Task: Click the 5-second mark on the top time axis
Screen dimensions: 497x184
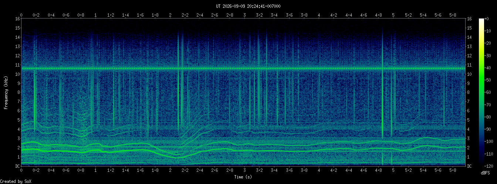Action: 393,15
